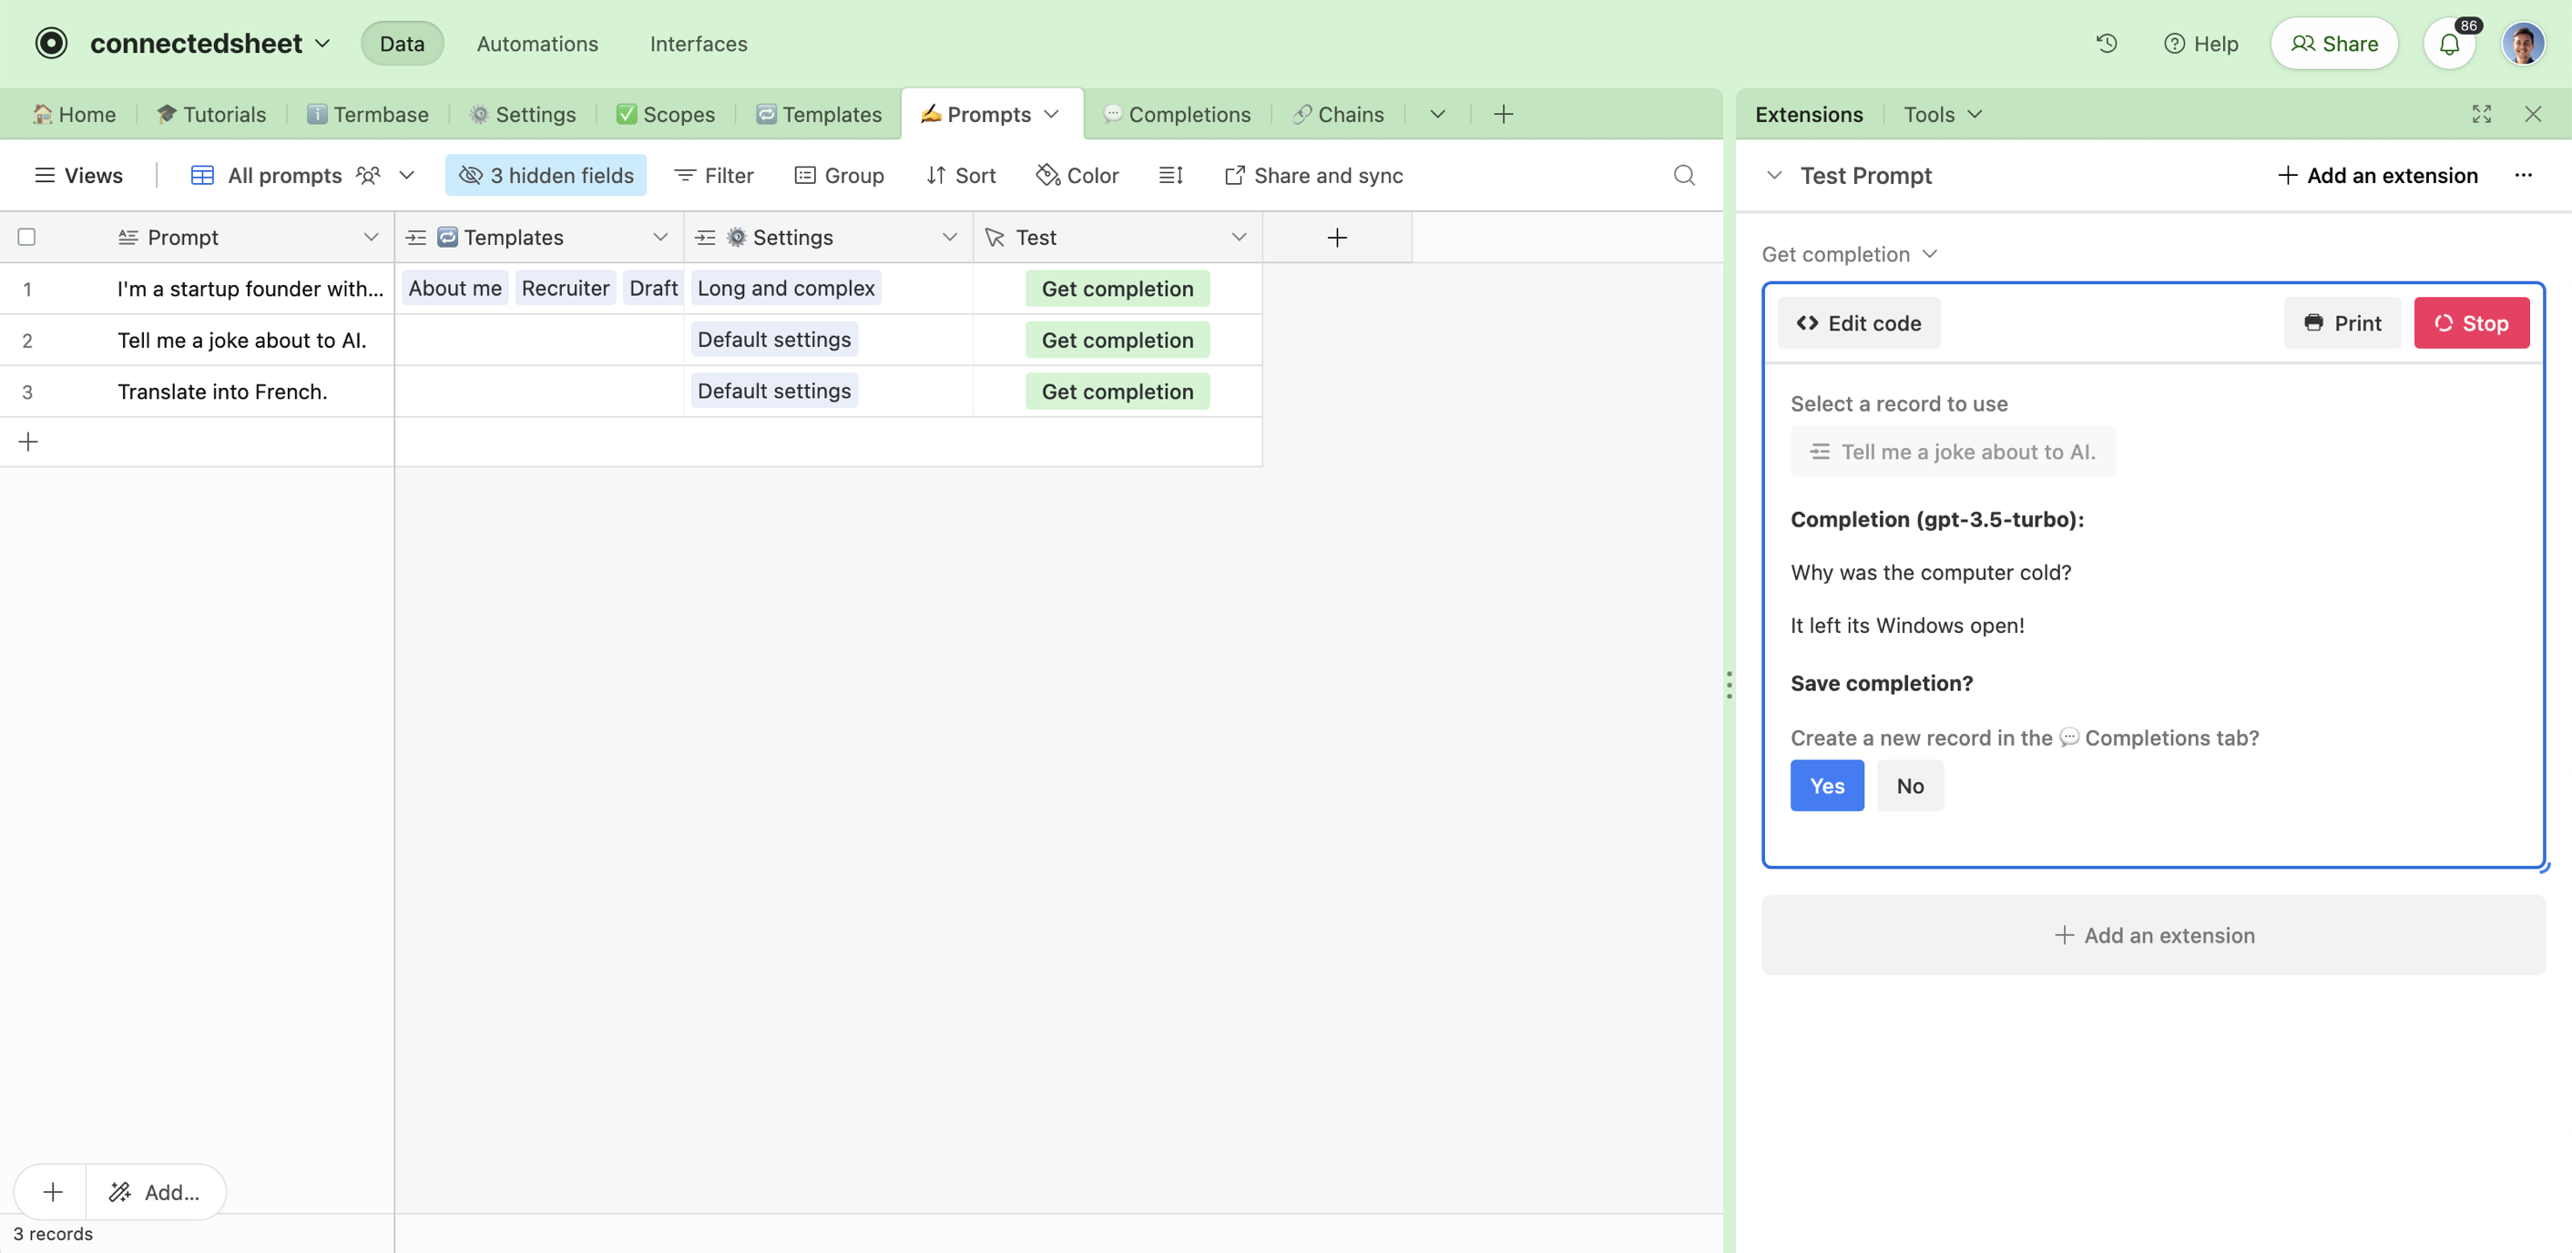Click the user profile avatar
The height and width of the screenshot is (1253, 2572).
click(2523, 44)
